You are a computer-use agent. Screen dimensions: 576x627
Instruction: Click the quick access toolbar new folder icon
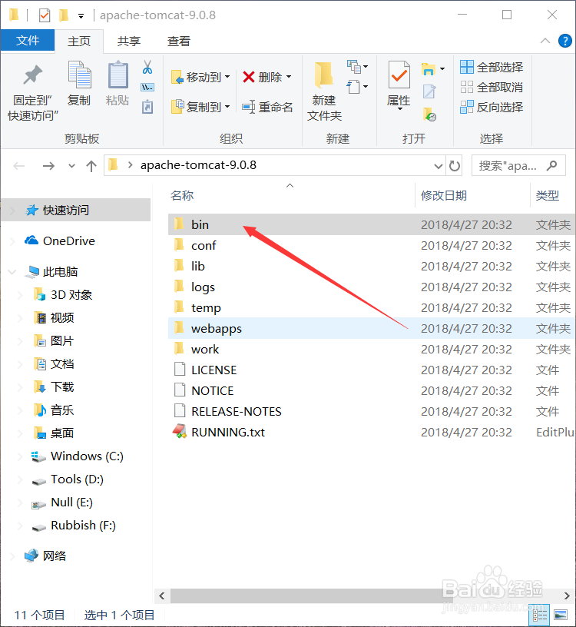[x=64, y=15]
